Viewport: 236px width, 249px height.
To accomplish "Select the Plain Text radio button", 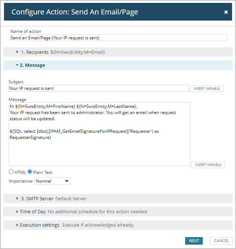I will point(30,172).
